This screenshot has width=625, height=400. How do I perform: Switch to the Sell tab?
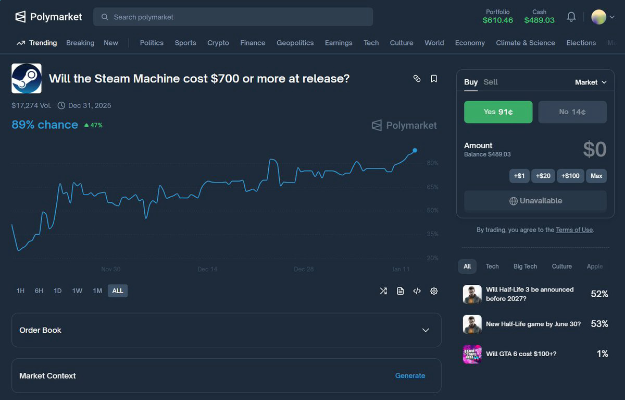(x=491, y=82)
